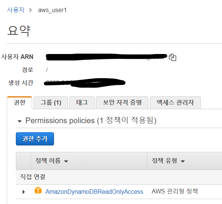Screen dimensions: 222x204
Task: Collapse the Permissions policies section
Action: click(20, 121)
